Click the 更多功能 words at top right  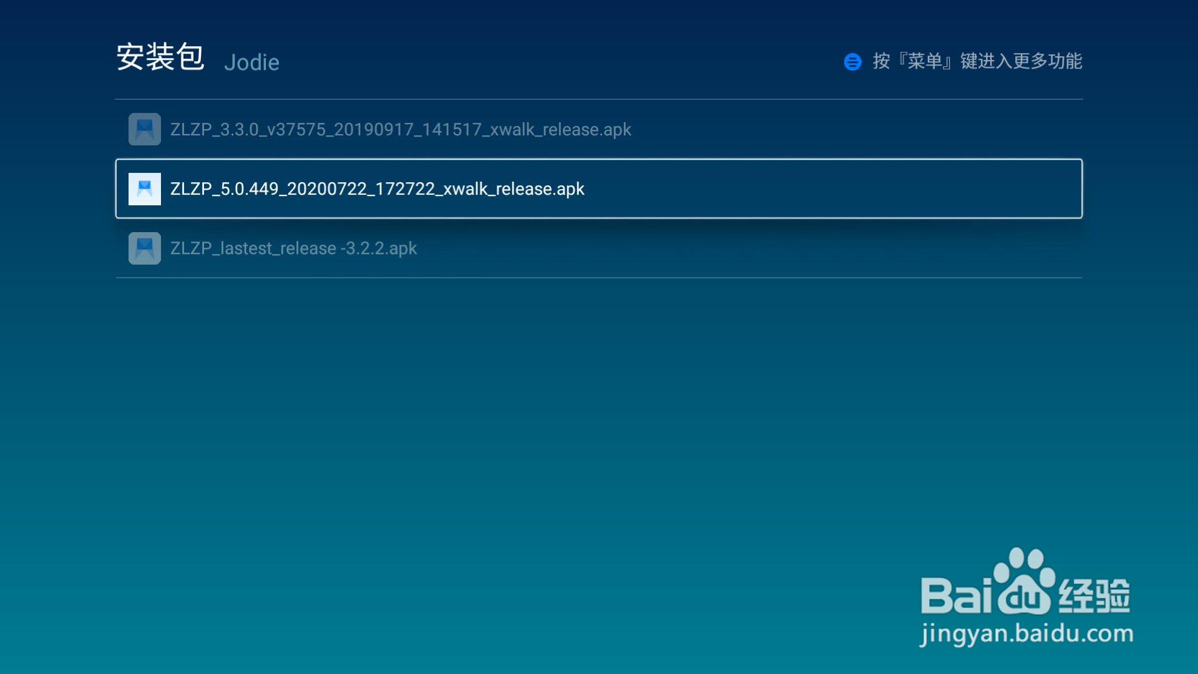pos(1047,61)
